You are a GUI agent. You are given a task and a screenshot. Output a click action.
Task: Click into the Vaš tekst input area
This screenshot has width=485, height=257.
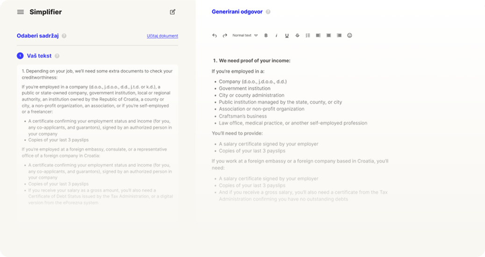(97, 140)
